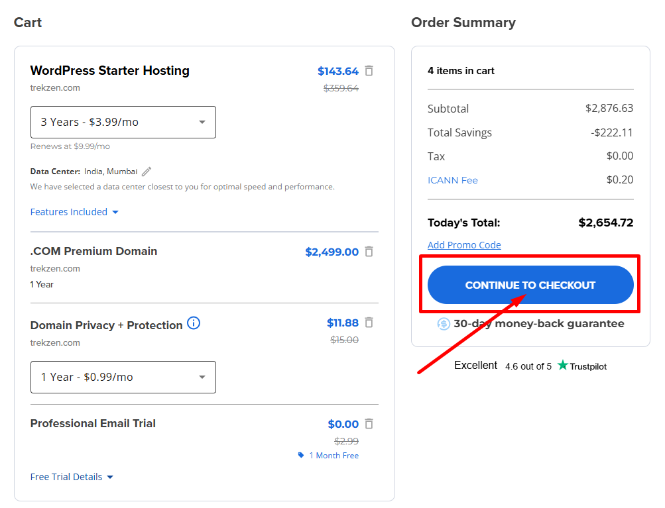The height and width of the screenshot is (508, 665).
Task: Select the trekzen.com domain under hosting
Action: click(54, 87)
